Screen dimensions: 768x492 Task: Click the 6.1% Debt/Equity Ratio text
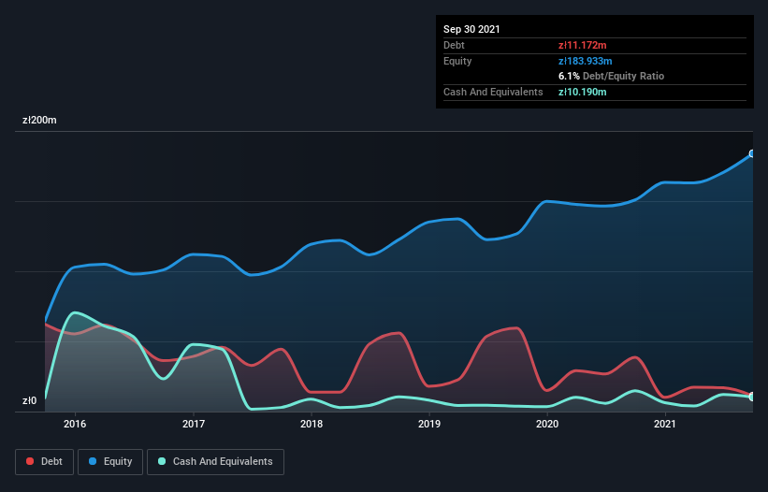(611, 77)
